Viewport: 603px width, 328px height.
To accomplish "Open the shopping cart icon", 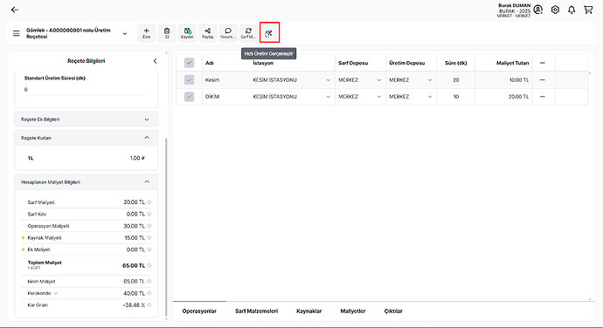I will [588, 10].
